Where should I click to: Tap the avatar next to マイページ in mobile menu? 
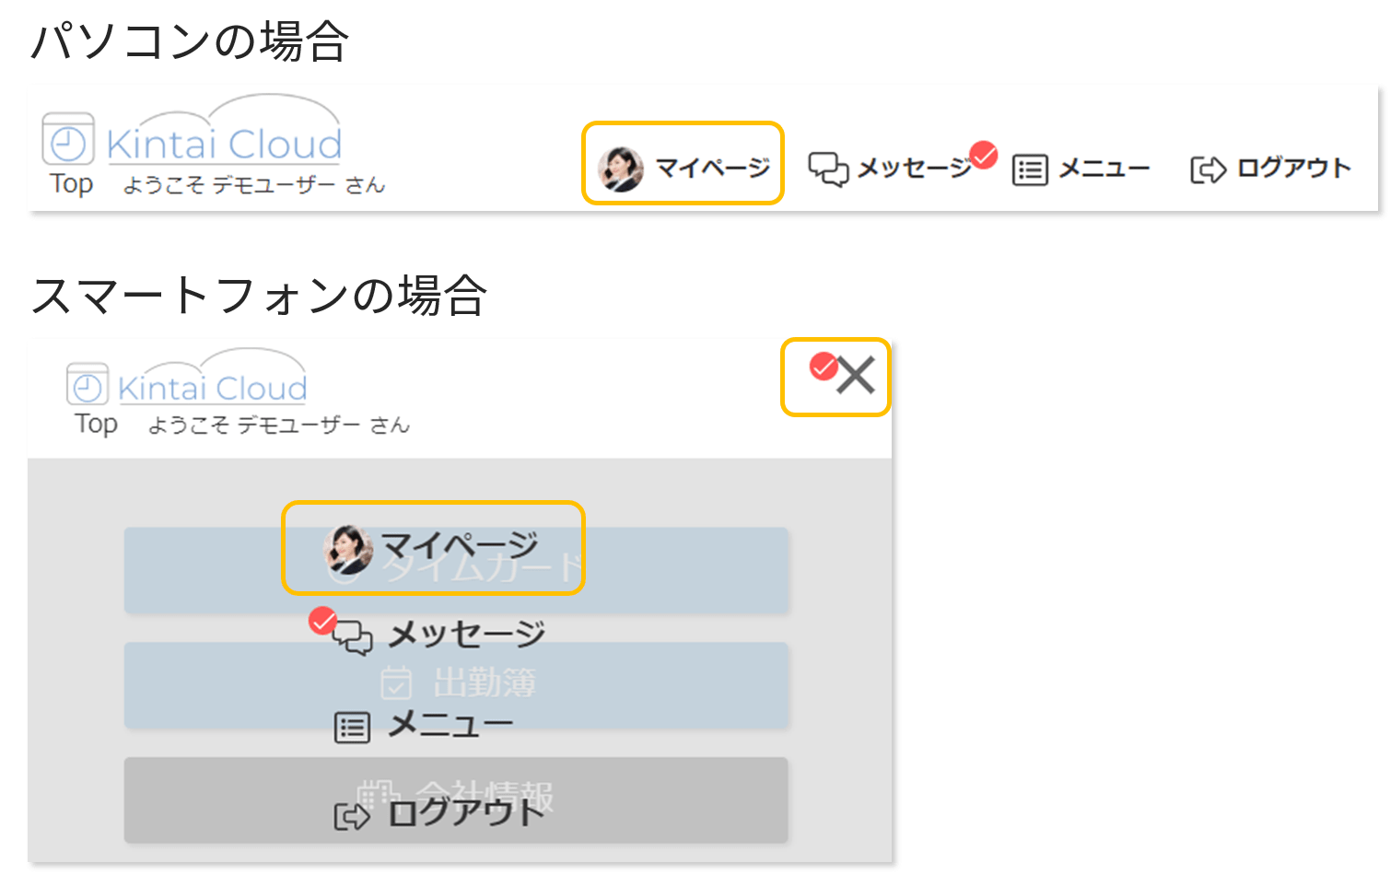coord(348,549)
